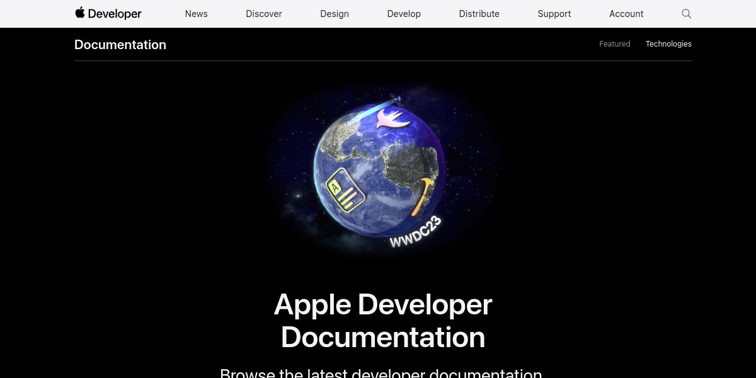Click the Browse the latest documentation subtitle

[x=381, y=373]
